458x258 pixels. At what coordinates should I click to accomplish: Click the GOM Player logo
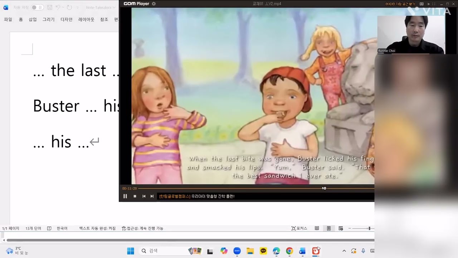[x=136, y=4]
